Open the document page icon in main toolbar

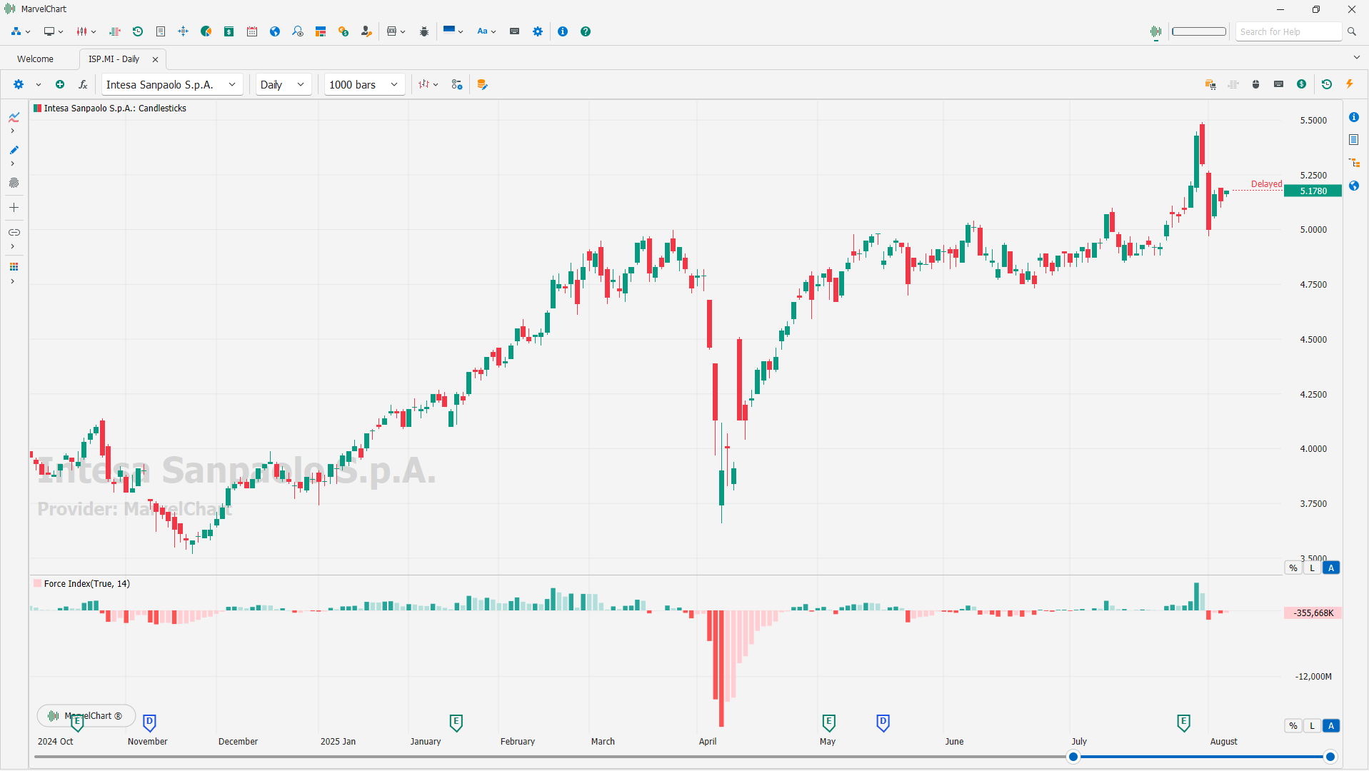point(161,31)
